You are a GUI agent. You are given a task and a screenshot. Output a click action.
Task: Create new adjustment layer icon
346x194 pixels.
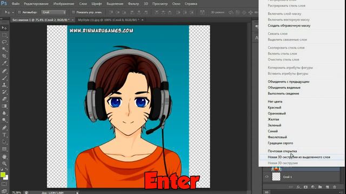313,187
